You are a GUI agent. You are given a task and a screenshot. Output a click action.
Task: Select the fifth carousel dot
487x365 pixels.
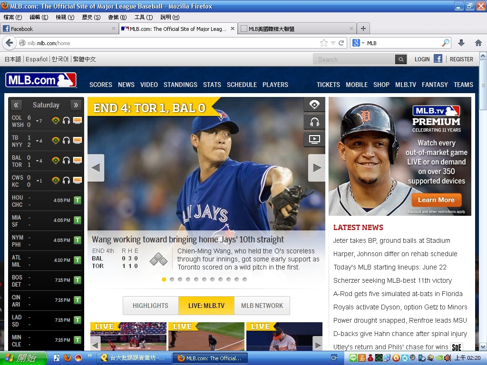[196, 279]
